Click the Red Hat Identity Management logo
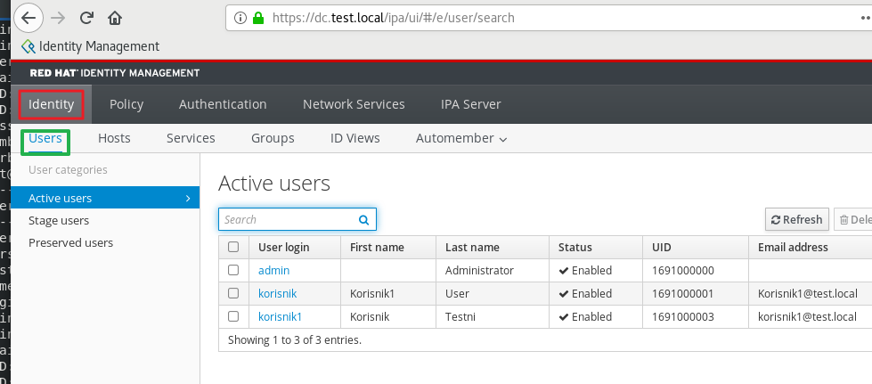Image resolution: width=872 pixels, height=384 pixels. coord(115,73)
